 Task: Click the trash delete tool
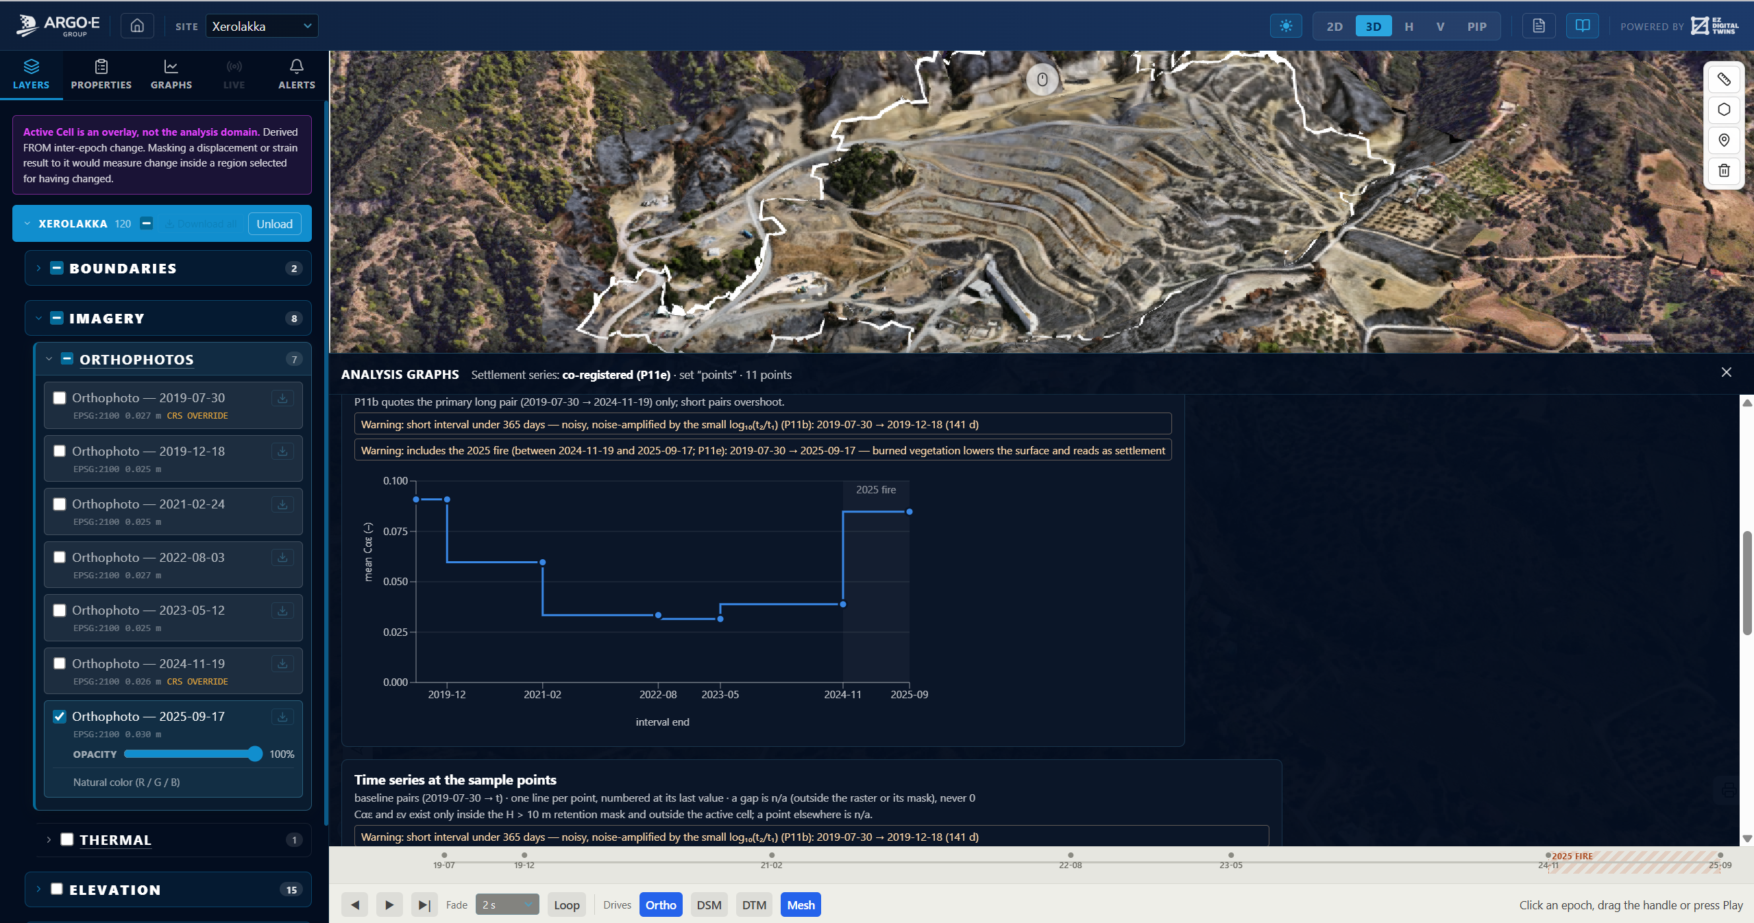point(1724,171)
